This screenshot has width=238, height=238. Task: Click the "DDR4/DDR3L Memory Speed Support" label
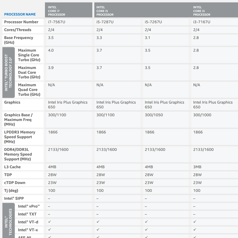18,154
